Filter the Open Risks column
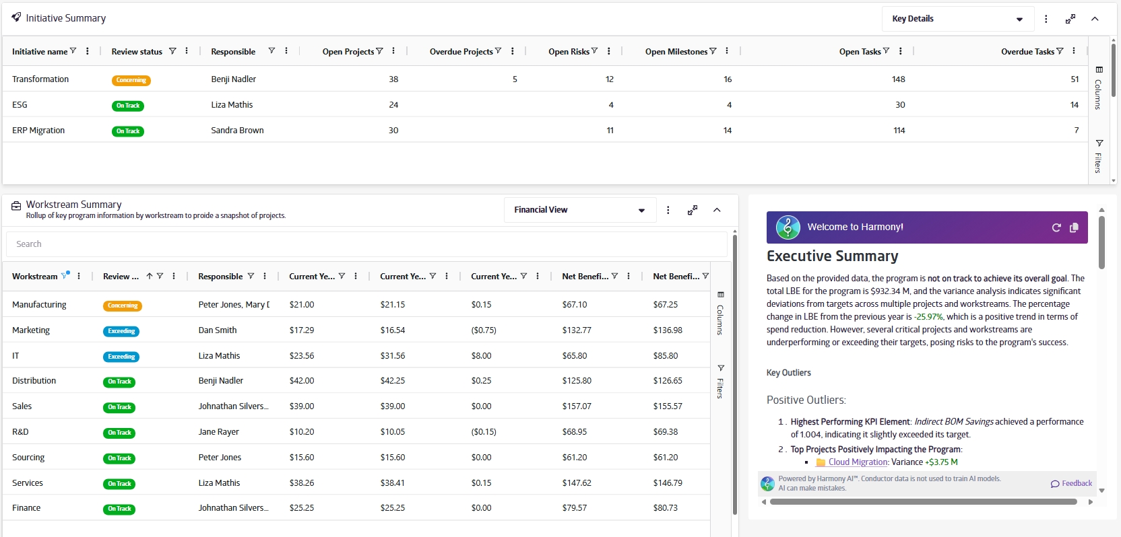 point(594,51)
